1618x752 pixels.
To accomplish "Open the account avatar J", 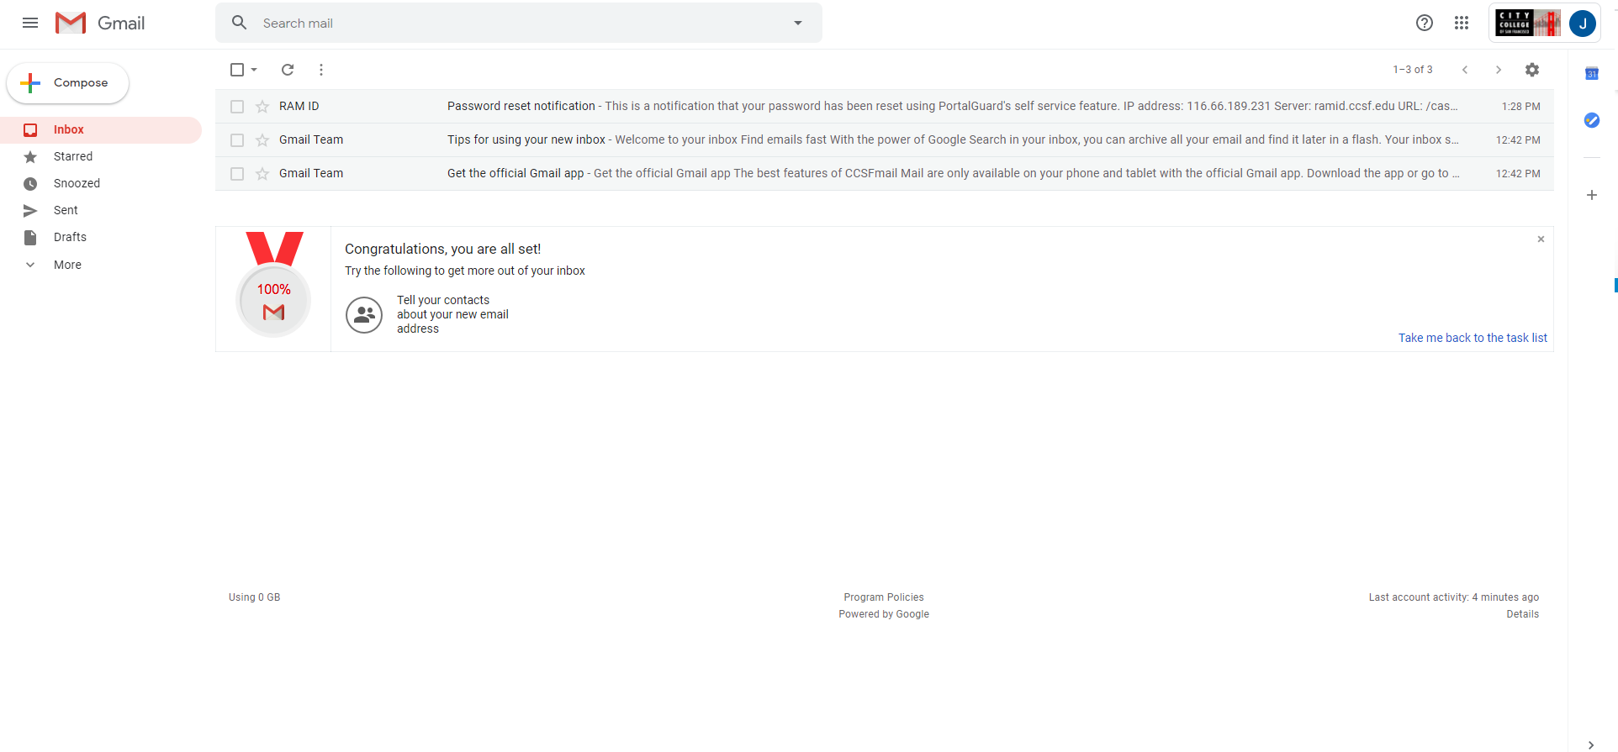I will (x=1583, y=24).
